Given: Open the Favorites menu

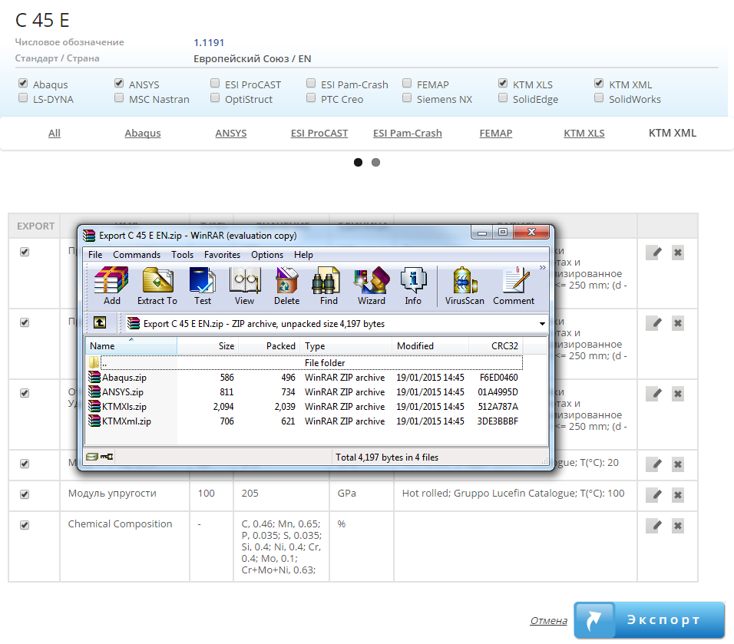Looking at the screenshot, I should click(x=222, y=255).
